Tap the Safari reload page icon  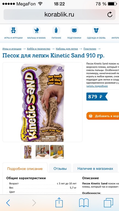[110, 15]
